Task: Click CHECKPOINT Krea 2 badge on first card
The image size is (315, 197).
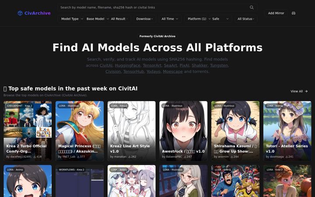Action: point(20,106)
